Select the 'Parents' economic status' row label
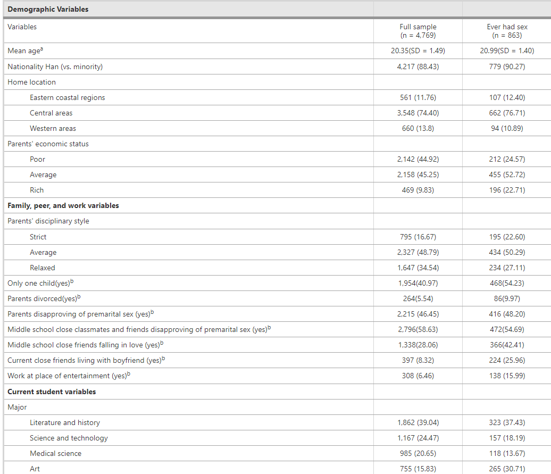 pos(48,144)
